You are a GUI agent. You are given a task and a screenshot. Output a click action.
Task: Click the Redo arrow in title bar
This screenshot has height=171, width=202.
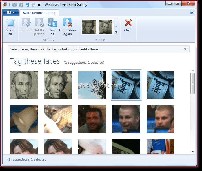(34, 5)
